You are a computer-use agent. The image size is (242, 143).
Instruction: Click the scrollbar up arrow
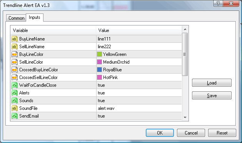[185, 29]
